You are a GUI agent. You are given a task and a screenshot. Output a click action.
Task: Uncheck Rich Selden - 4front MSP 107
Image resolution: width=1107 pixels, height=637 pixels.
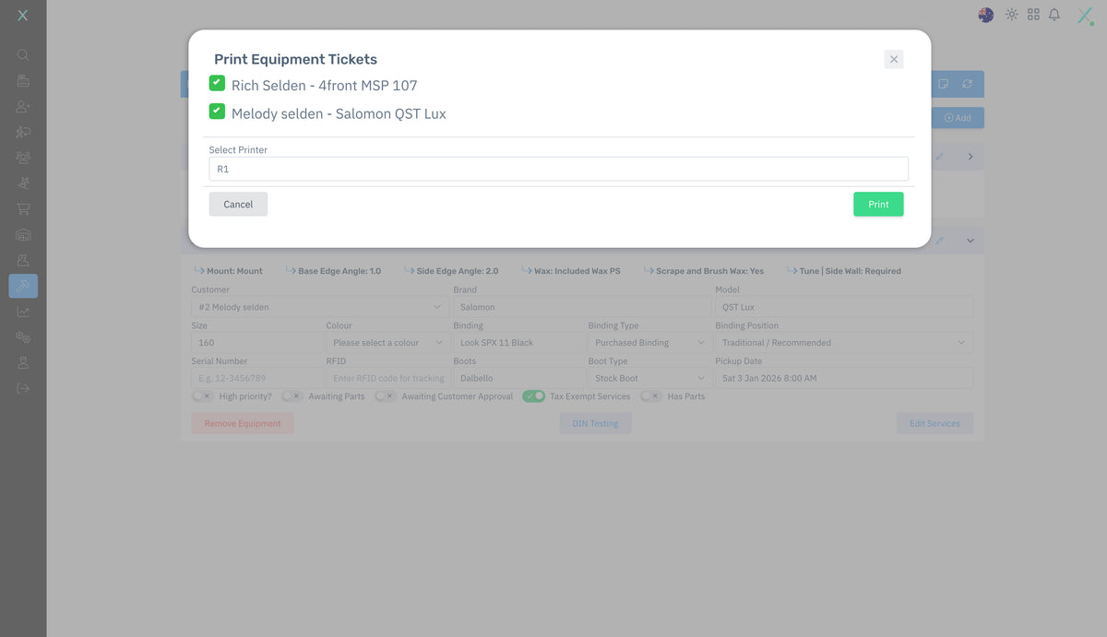pos(217,83)
